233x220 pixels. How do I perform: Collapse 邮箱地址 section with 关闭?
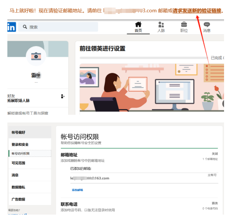(x=214, y=154)
